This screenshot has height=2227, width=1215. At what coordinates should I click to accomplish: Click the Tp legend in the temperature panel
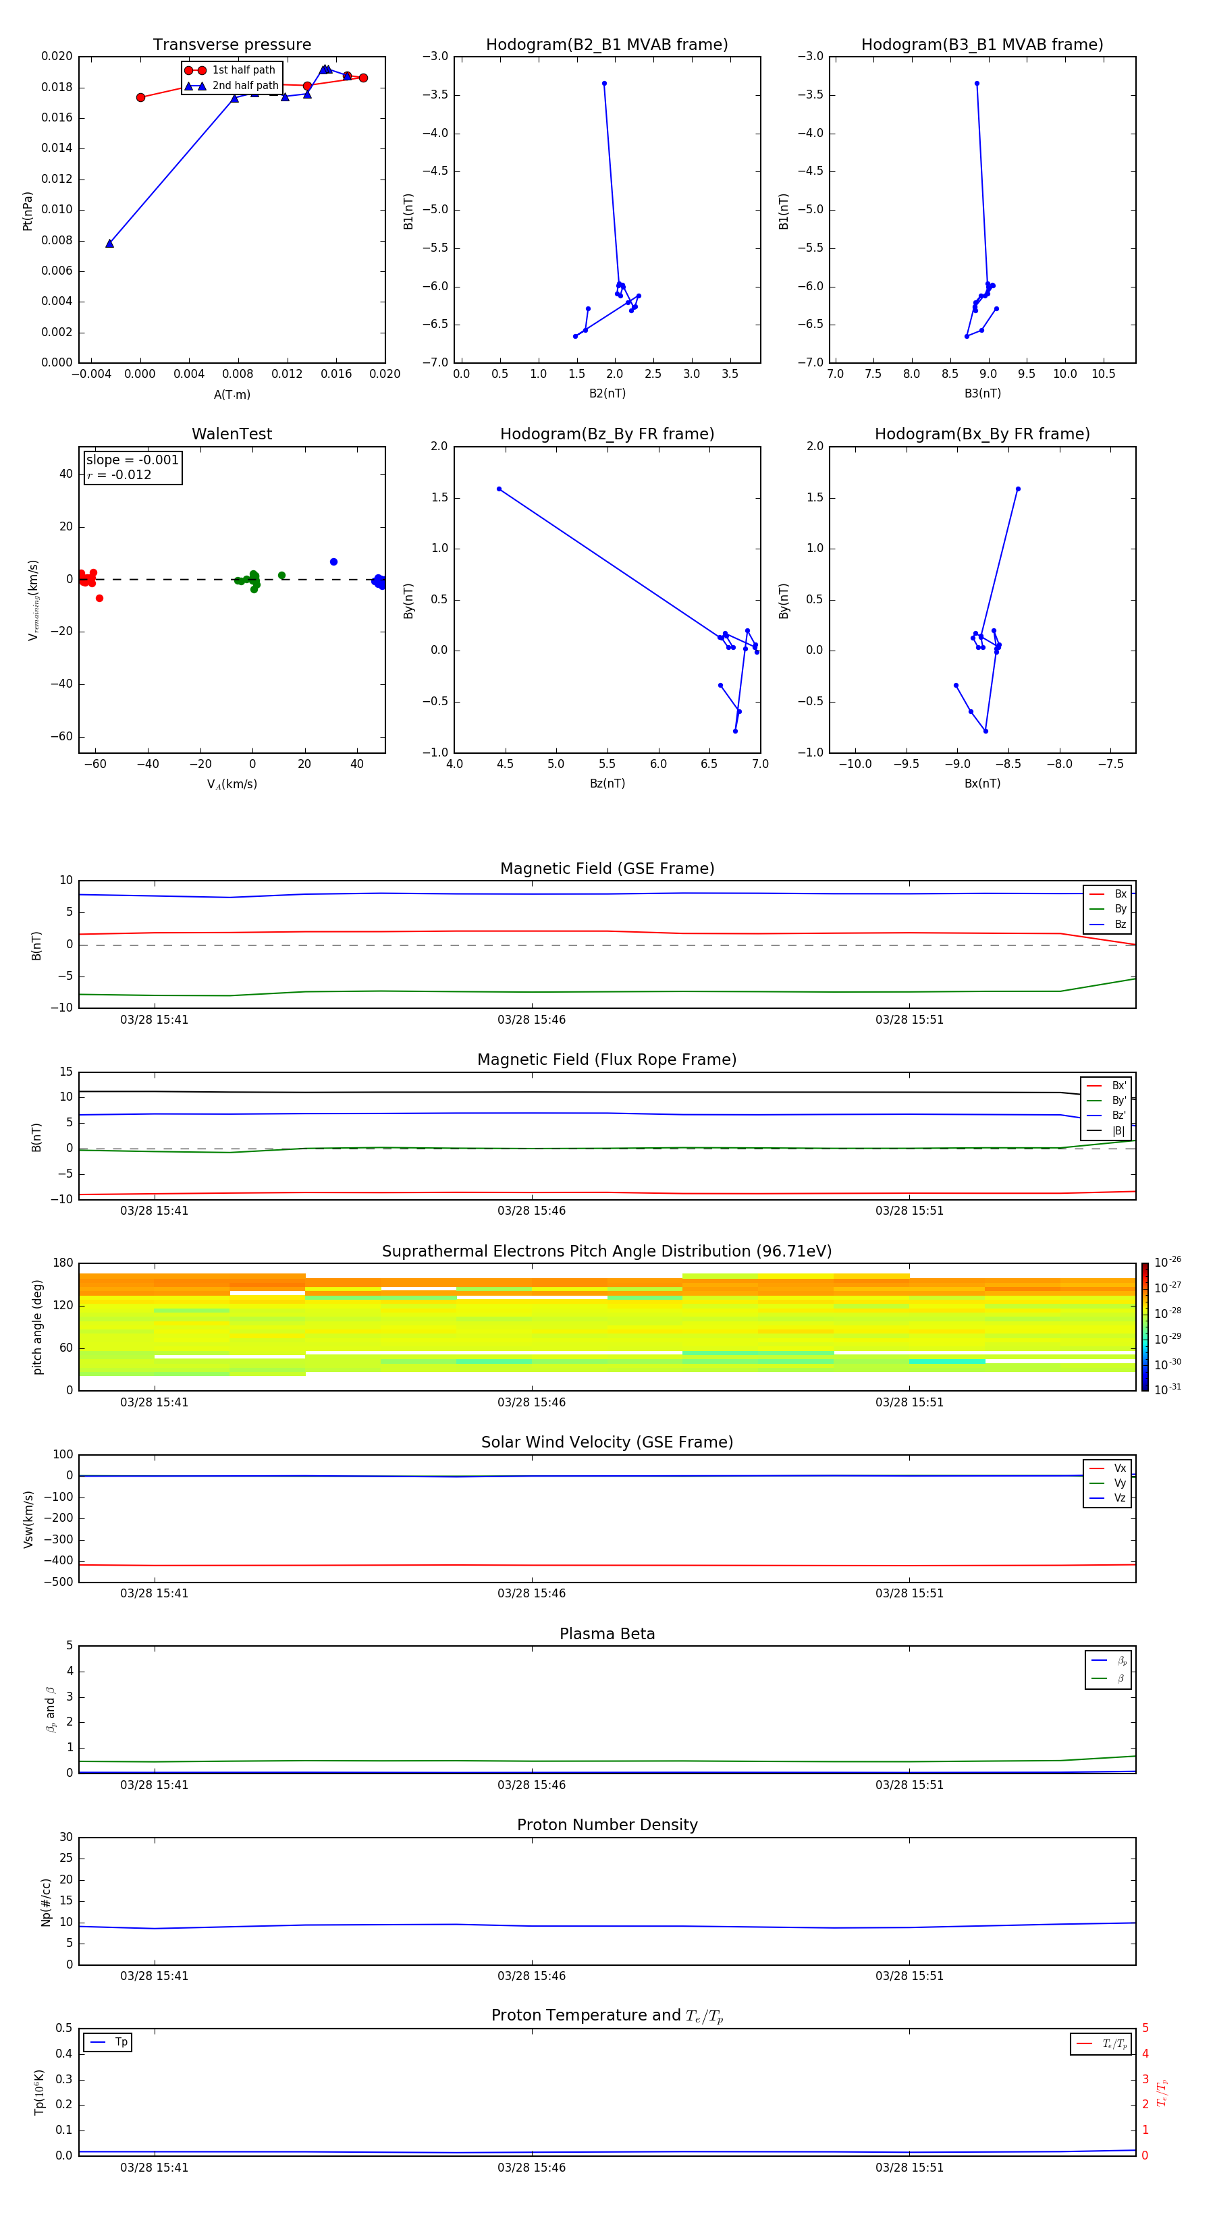point(108,2042)
